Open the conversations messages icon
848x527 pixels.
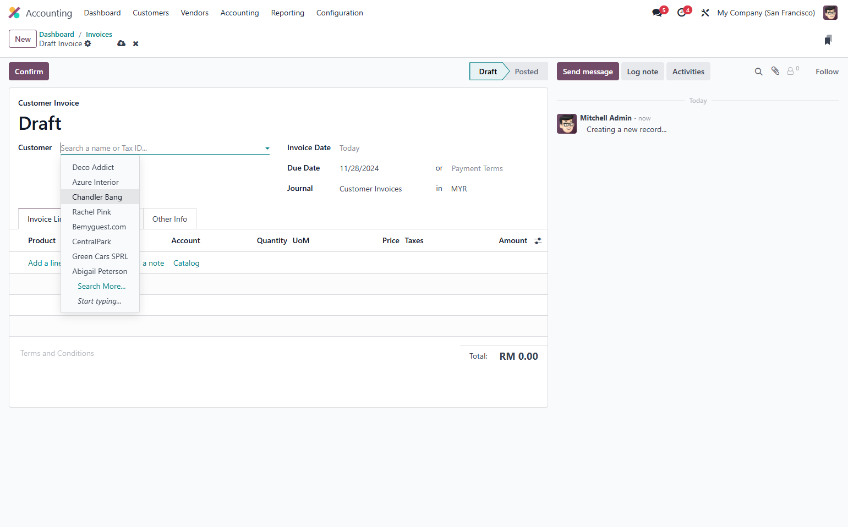click(x=657, y=13)
